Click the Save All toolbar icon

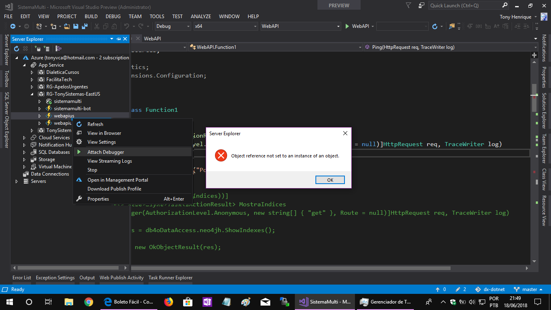click(84, 25)
